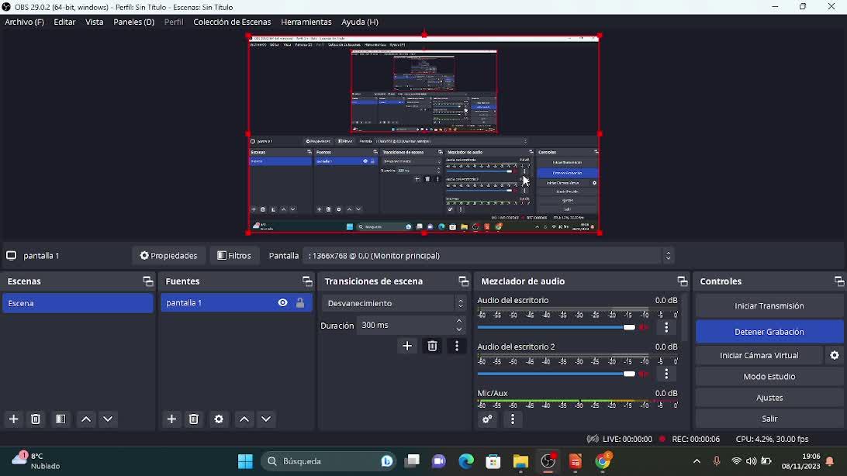Screen dimensions: 847x476
Task: Remove the selected scene transition
Action: pyautogui.click(x=433, y=347)
